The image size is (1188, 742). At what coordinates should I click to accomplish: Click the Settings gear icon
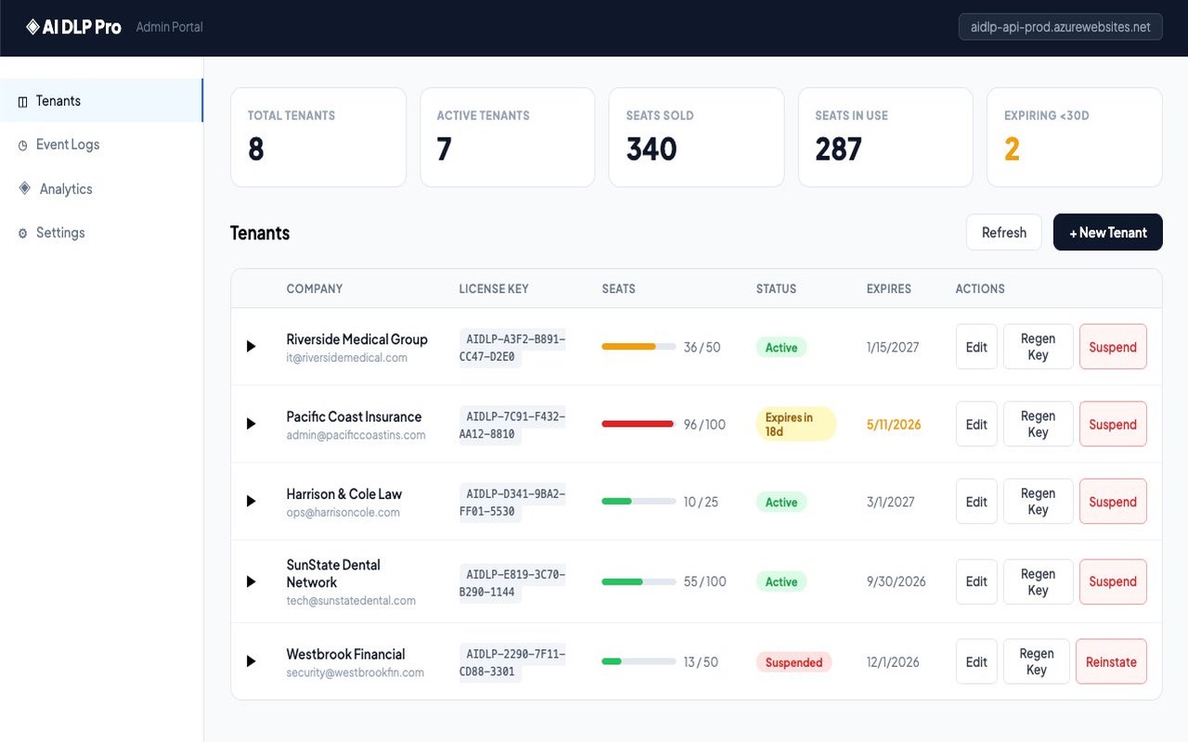point(23,233)
